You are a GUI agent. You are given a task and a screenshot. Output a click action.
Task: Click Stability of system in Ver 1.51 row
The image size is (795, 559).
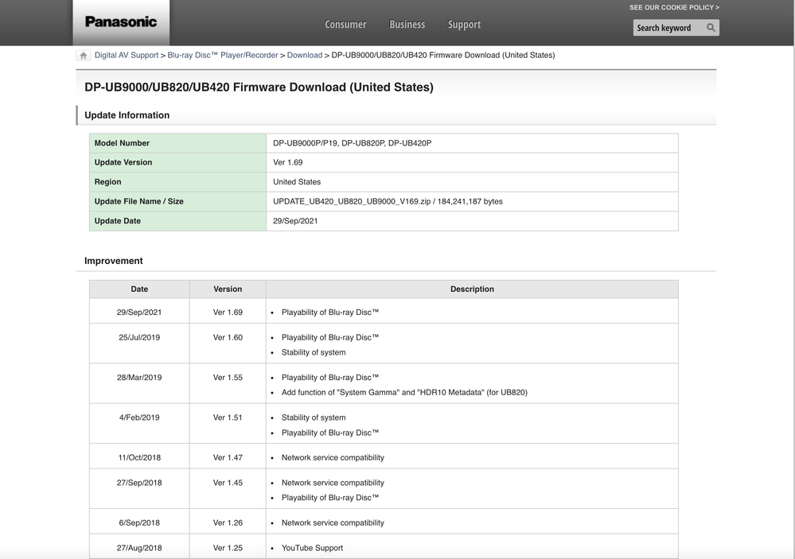(314, 417)
